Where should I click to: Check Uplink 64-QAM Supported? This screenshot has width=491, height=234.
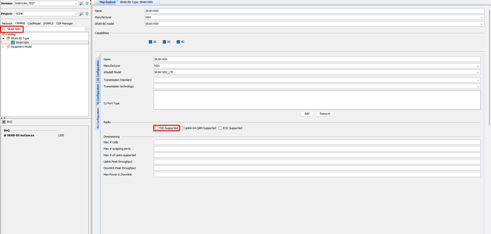182,128
